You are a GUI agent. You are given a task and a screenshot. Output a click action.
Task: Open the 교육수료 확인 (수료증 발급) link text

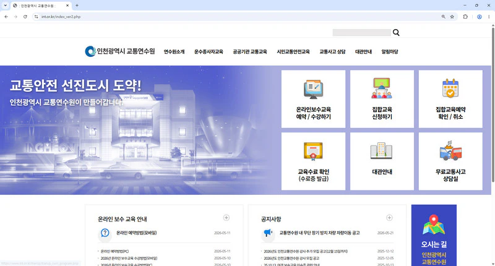[313, 175]
